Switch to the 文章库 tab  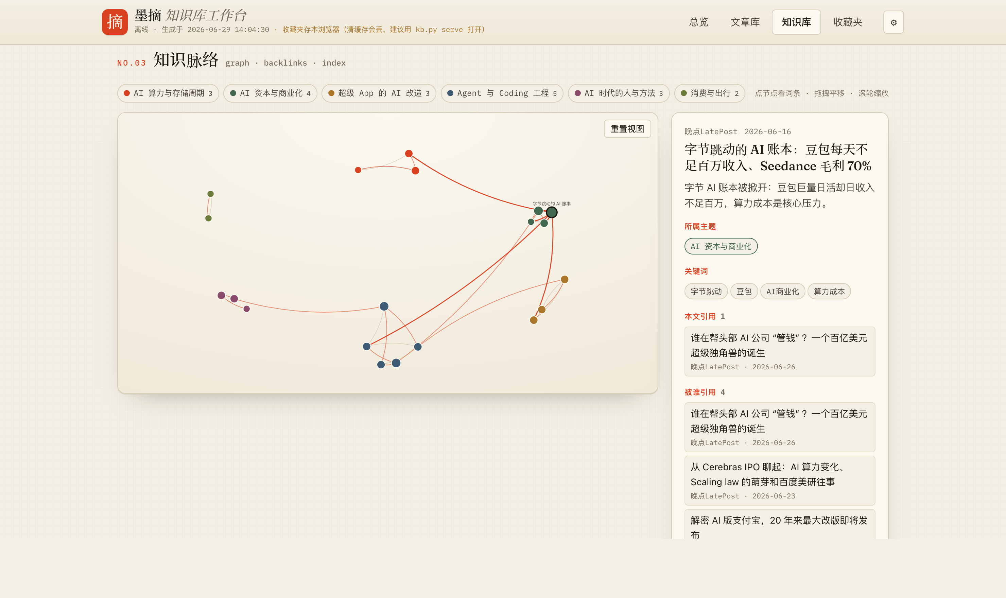click(x=745, y=22)
